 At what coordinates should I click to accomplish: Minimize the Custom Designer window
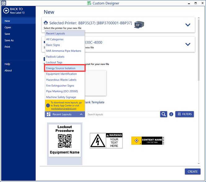pyautogui.click(x=189, y=3)
